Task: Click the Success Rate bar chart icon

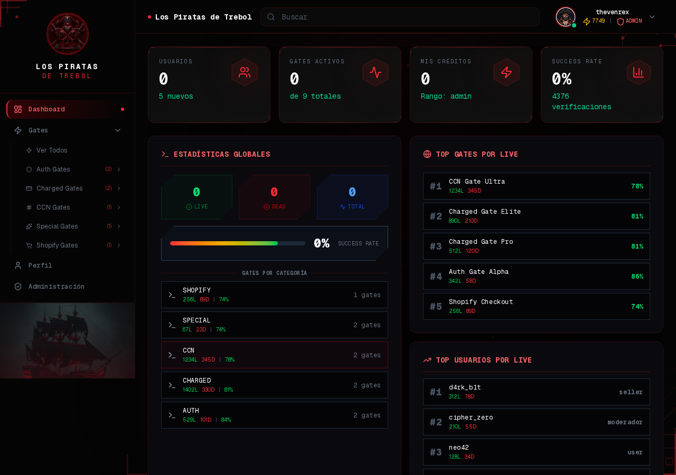Action: click(x=639, y=72)
